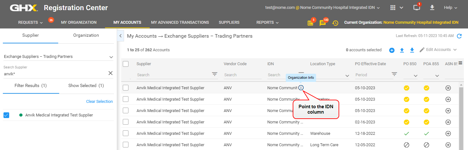This screenshot has height=150, width=468.
Task: Collapse the left sidebar panel with arrow
Action: coord(120,36)
